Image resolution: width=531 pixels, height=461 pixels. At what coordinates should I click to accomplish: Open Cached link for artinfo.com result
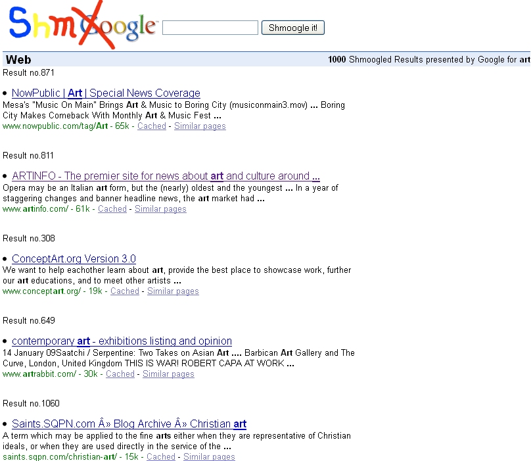click(x=112, y=209)
